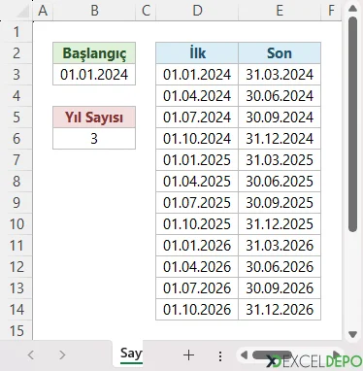The image size is (363, 371).
Task: Select start date cell 01.01.2024 in column B
Action: coord(94,74)
